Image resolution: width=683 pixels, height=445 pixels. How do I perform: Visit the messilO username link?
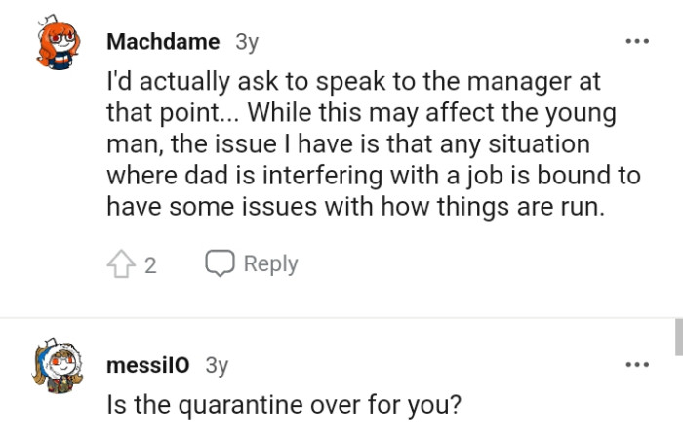148,365
